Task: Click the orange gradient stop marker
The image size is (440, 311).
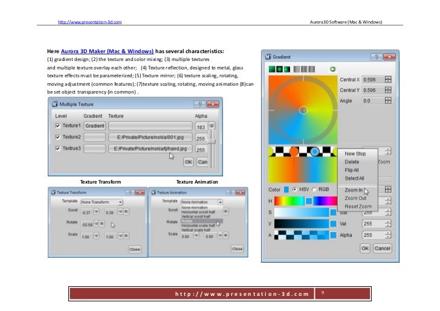Action: [x=294, y=152]
